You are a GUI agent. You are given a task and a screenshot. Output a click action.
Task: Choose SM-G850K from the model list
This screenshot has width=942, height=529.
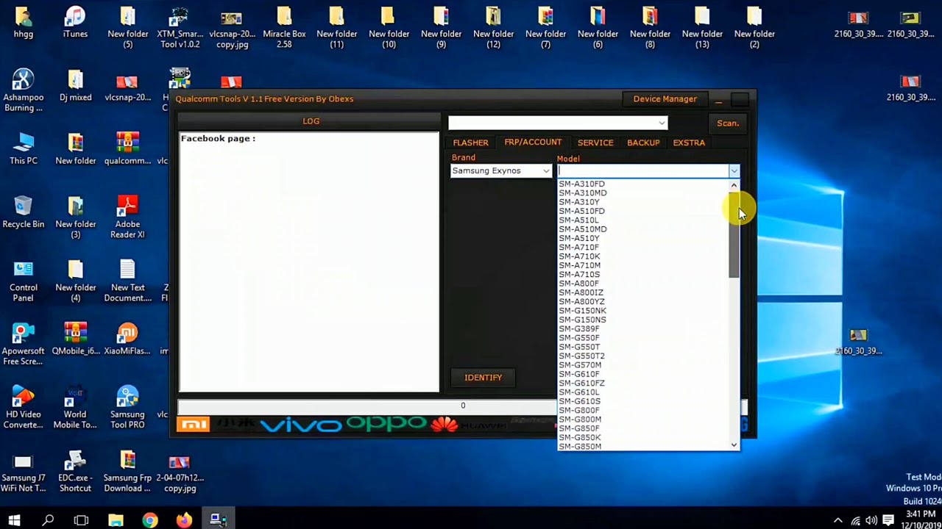tap(579, 437)
